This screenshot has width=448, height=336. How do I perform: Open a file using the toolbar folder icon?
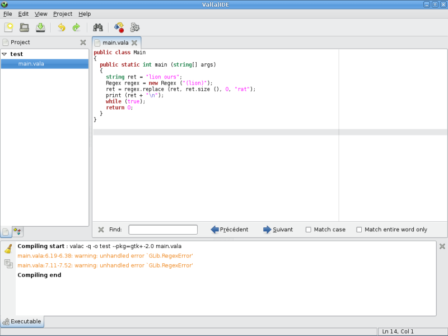pyautogui.click(x=24, y=27)
